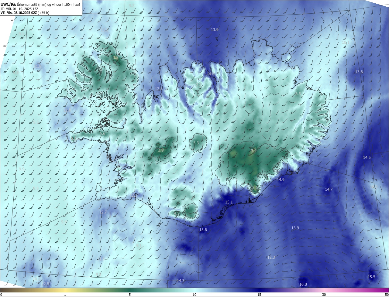This screenshot has height=297, width=389.
Task: Click the 3.6 precipitation value label
Action: [255, 187]
